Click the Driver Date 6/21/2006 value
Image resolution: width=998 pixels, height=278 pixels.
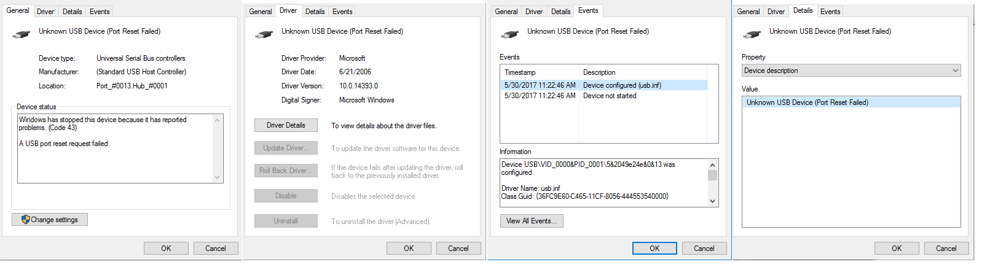355,72
